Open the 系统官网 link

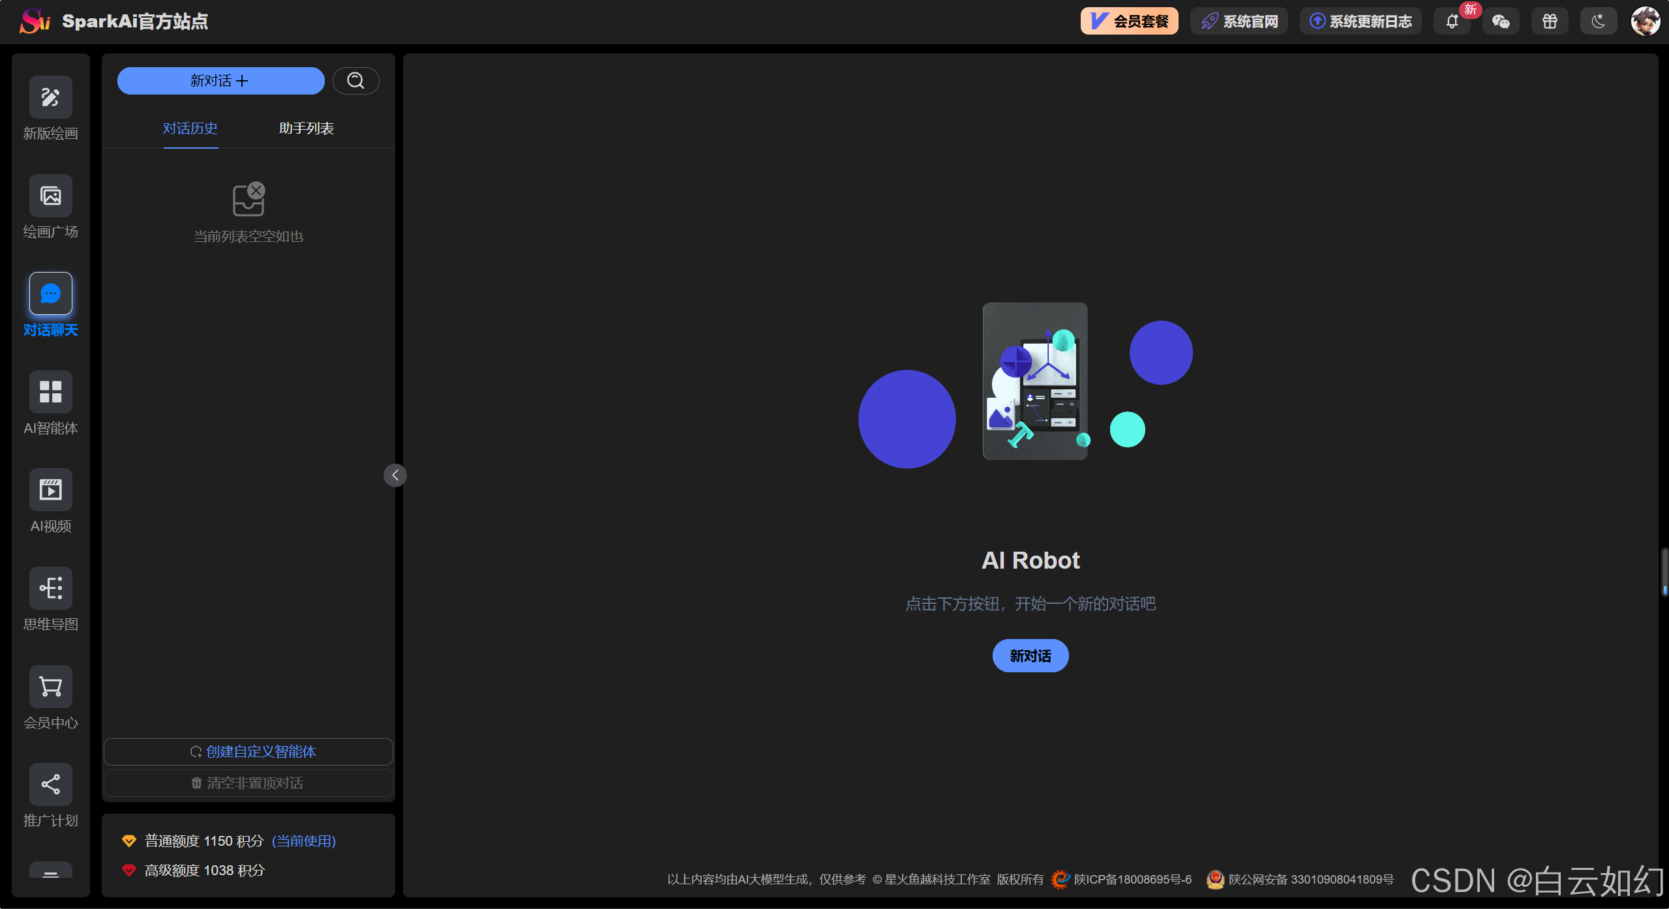[x=1239, y=22]
